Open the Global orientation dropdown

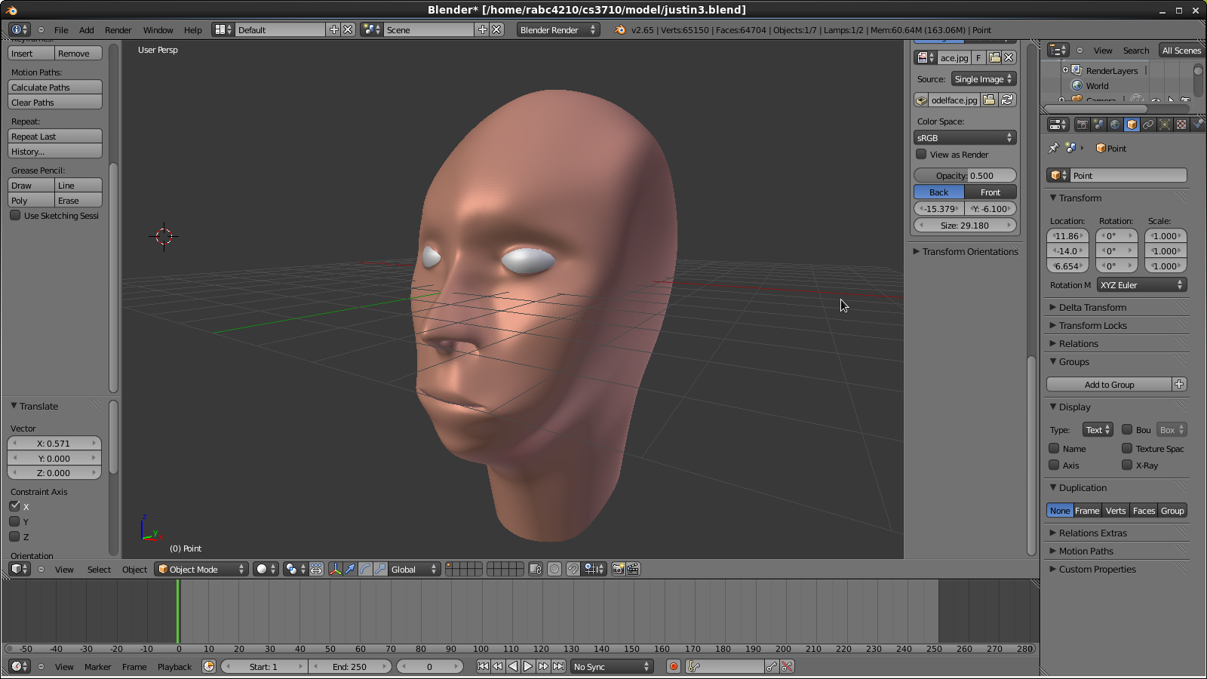[x=413, y=570]
